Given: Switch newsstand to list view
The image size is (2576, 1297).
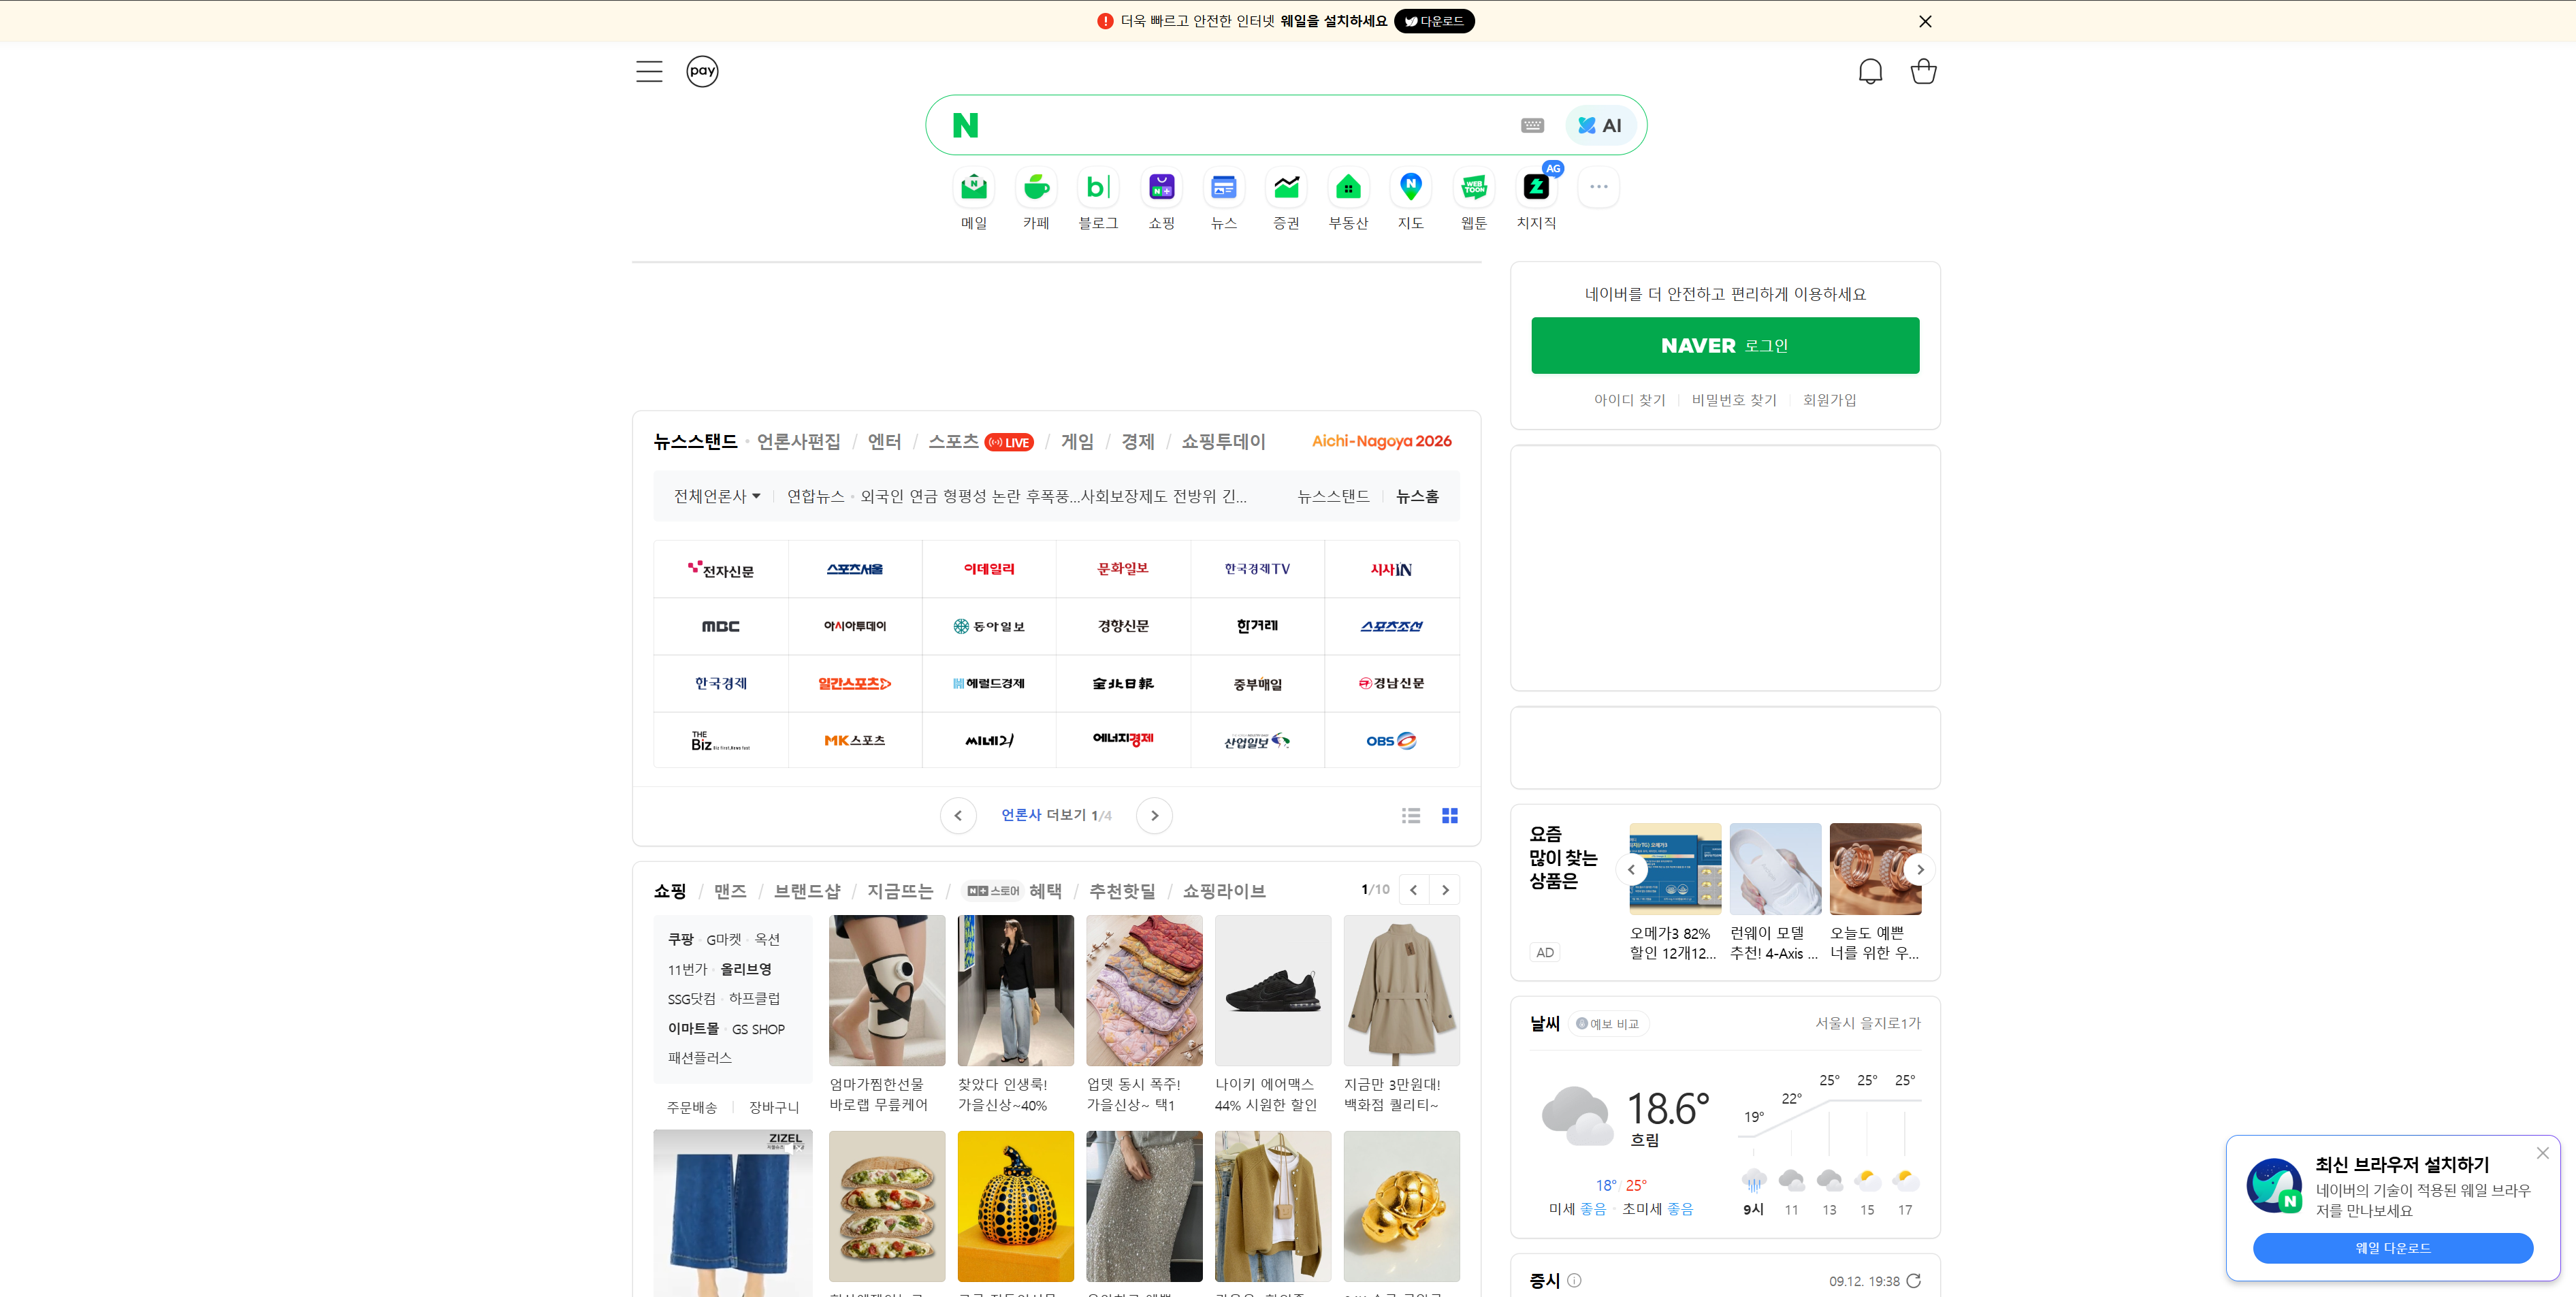Looking at the screenshot, I should click(1411, 816).
